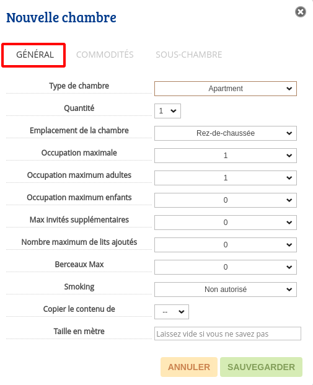Click the Taille en mètre input field
The height and width of the screenshot is (385, 313).
(x=227, y=334)
